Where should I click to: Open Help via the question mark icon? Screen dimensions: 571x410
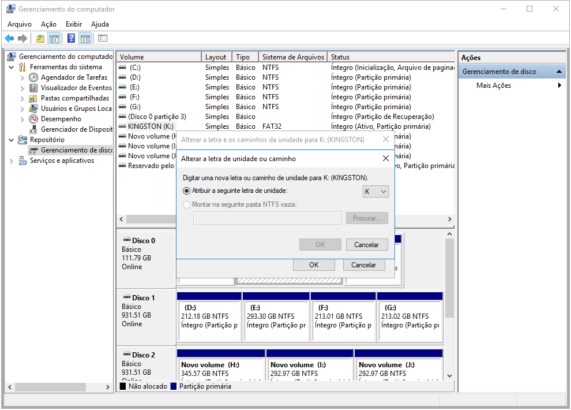coord(72,39)
